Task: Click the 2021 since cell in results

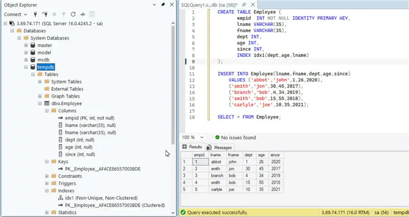Action: click(276, 190)
